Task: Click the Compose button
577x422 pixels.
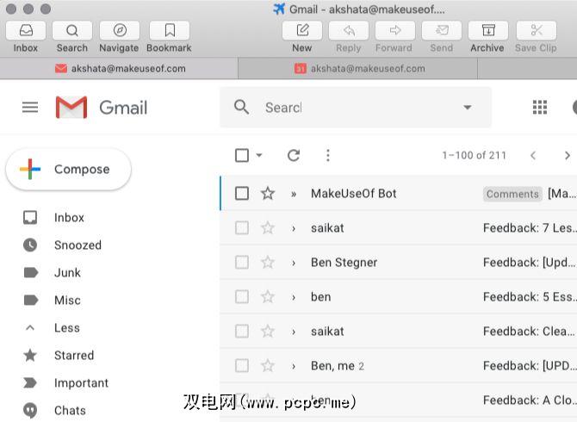Action: coord(68,170)
